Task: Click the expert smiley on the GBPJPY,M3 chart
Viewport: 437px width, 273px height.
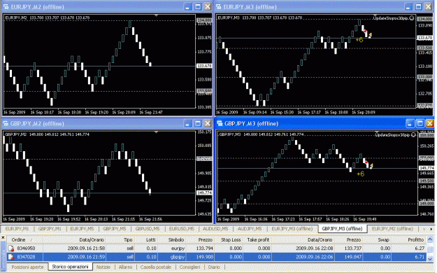Action: tap(414, 135)
